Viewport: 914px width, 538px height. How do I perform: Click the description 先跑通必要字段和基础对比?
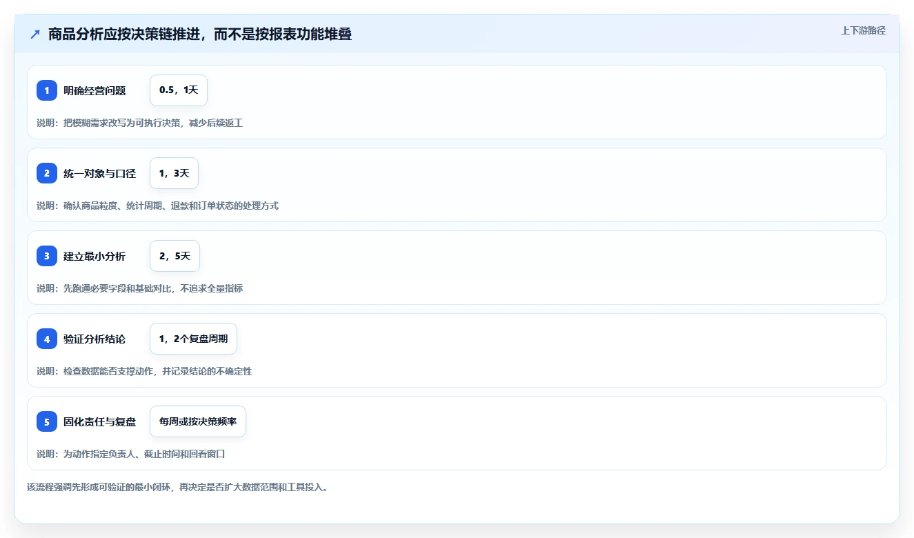tap(140, 288)
